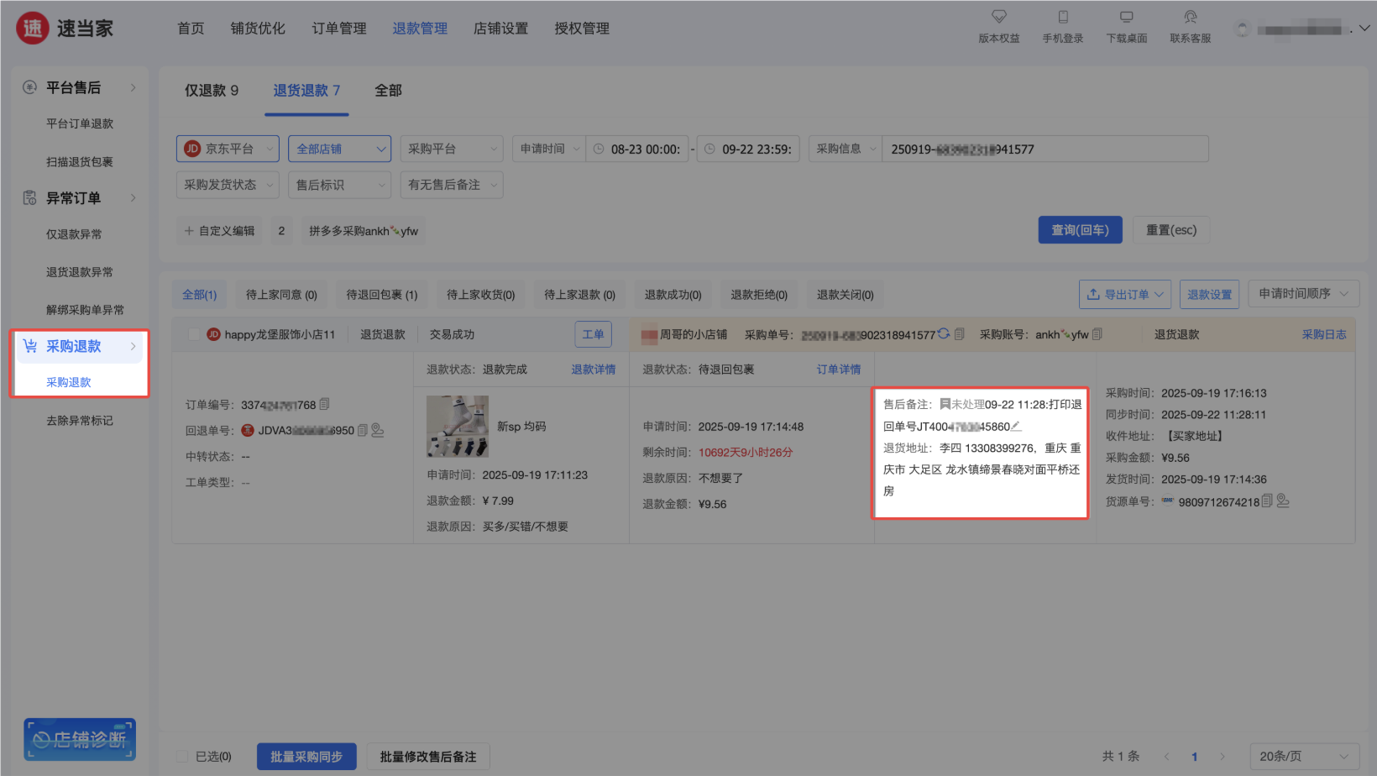This screenshot has width=1377, height=776.
Task: Open the 退款详情 link
Action: point(593,370)
